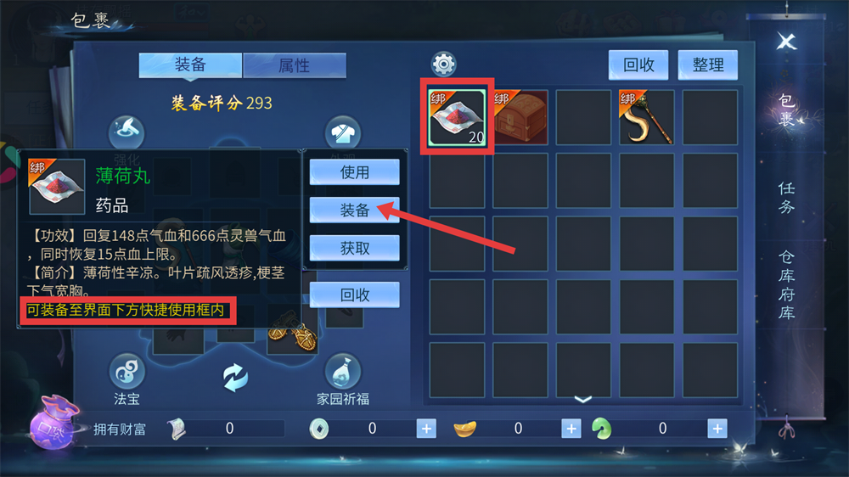The height and width of the screenshot is (477, 849).
Task: Tap the purple pouch icon
Action: coord(54,424)
